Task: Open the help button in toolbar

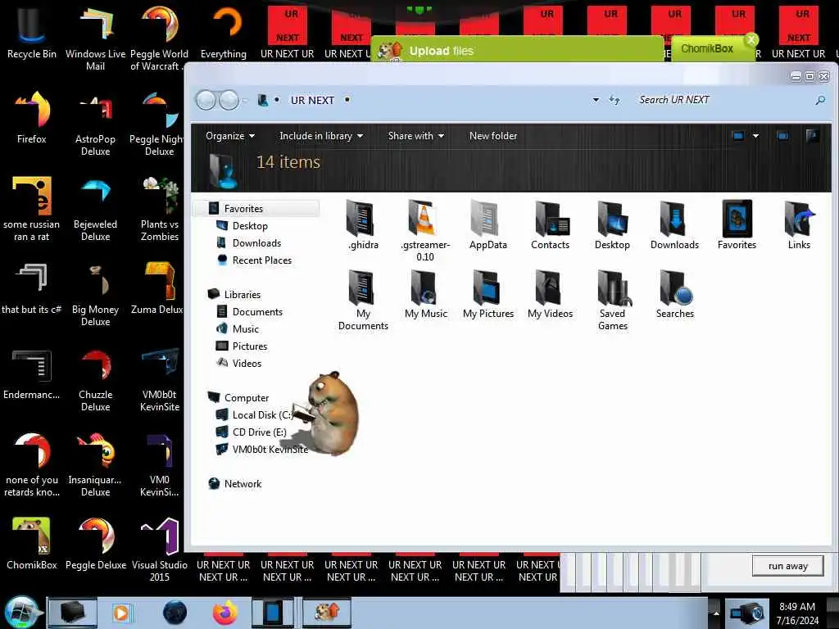Action: click(812, 136)
